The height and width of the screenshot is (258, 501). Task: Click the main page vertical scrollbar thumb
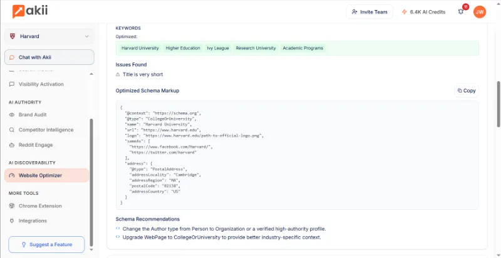(498, 104)
